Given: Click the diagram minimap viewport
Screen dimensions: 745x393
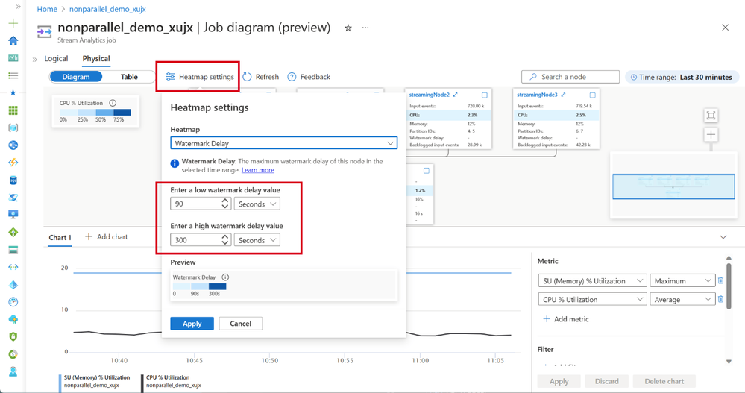Looking at the screenshot, I should pyautogui.click(x=673, y=186).
